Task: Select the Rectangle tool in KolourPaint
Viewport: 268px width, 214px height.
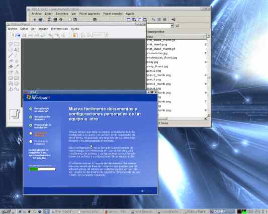Action: 17,78
